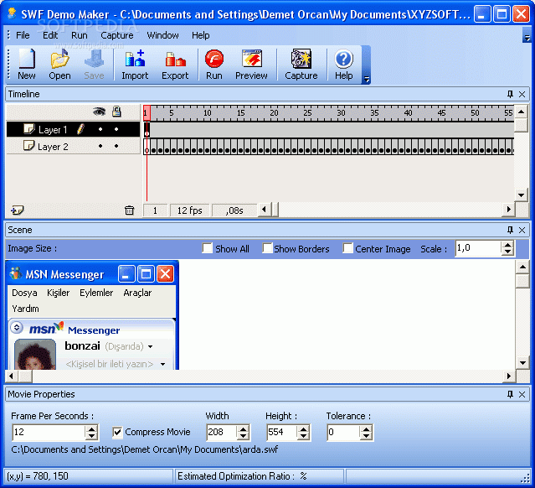Click frame 10 on the timeline ruler
Screen dimensions: 535x488
click(x=207, y=112)
